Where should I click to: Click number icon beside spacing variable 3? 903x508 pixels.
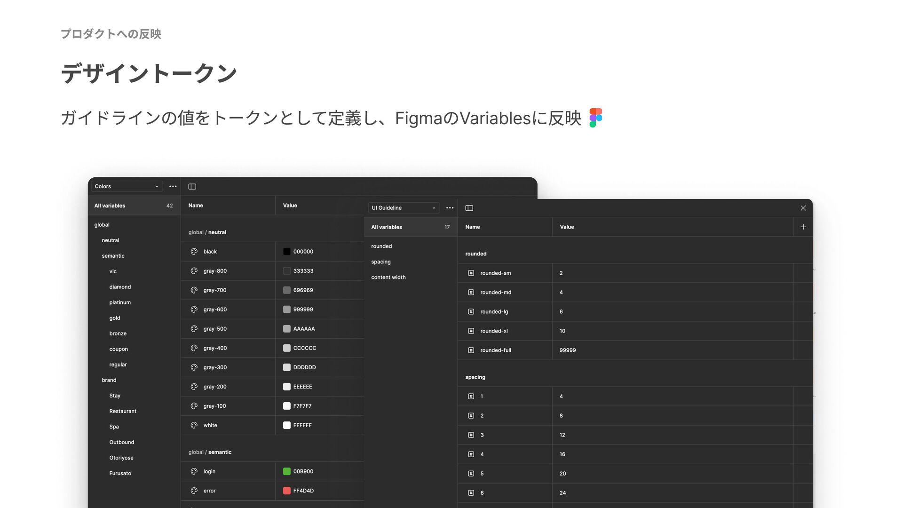[471, 435]
